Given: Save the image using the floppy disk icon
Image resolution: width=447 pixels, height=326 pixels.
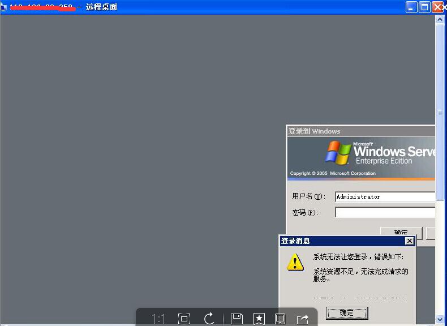Looking at the screenshot, I should (x=237, y=319).
